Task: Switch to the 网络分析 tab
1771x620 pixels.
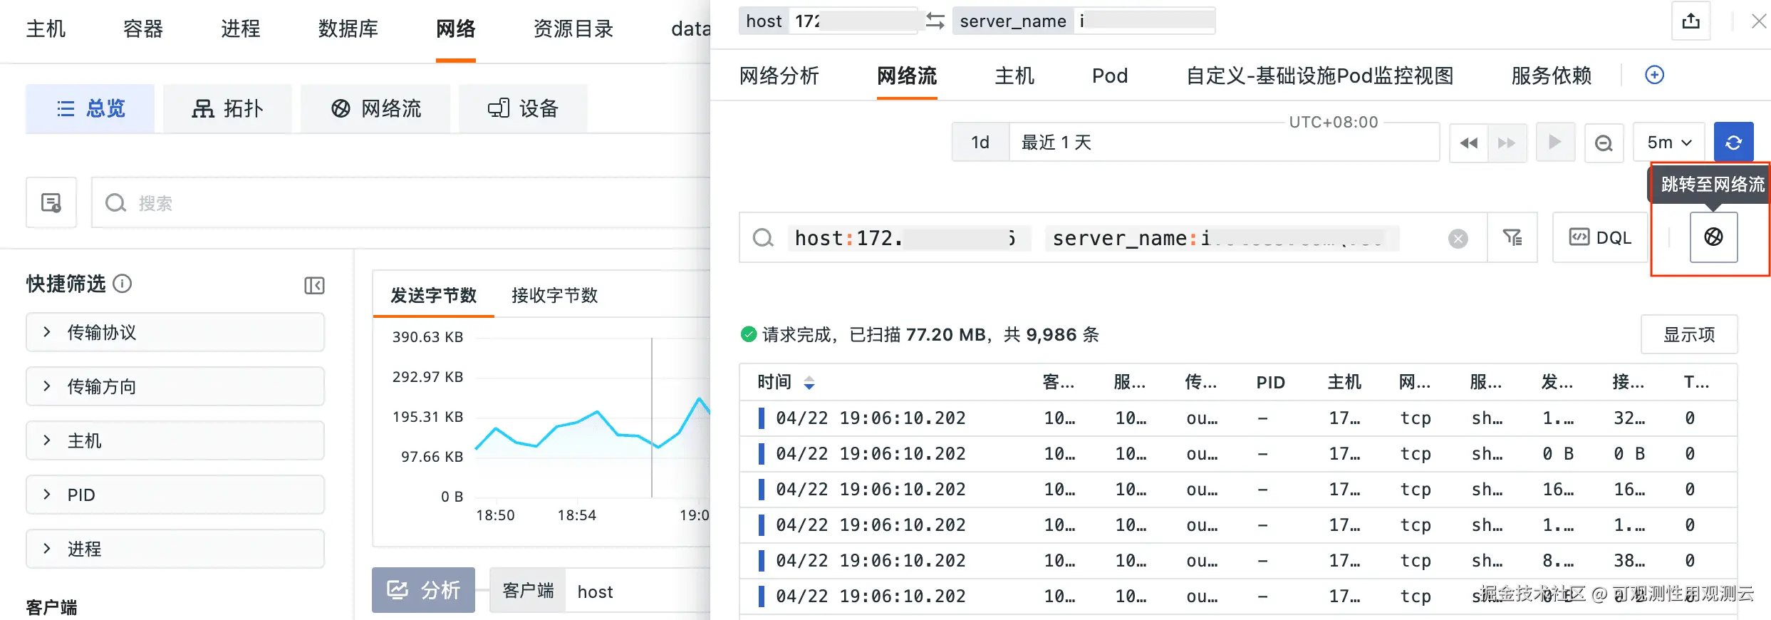Action: click(x=779, y=76)
